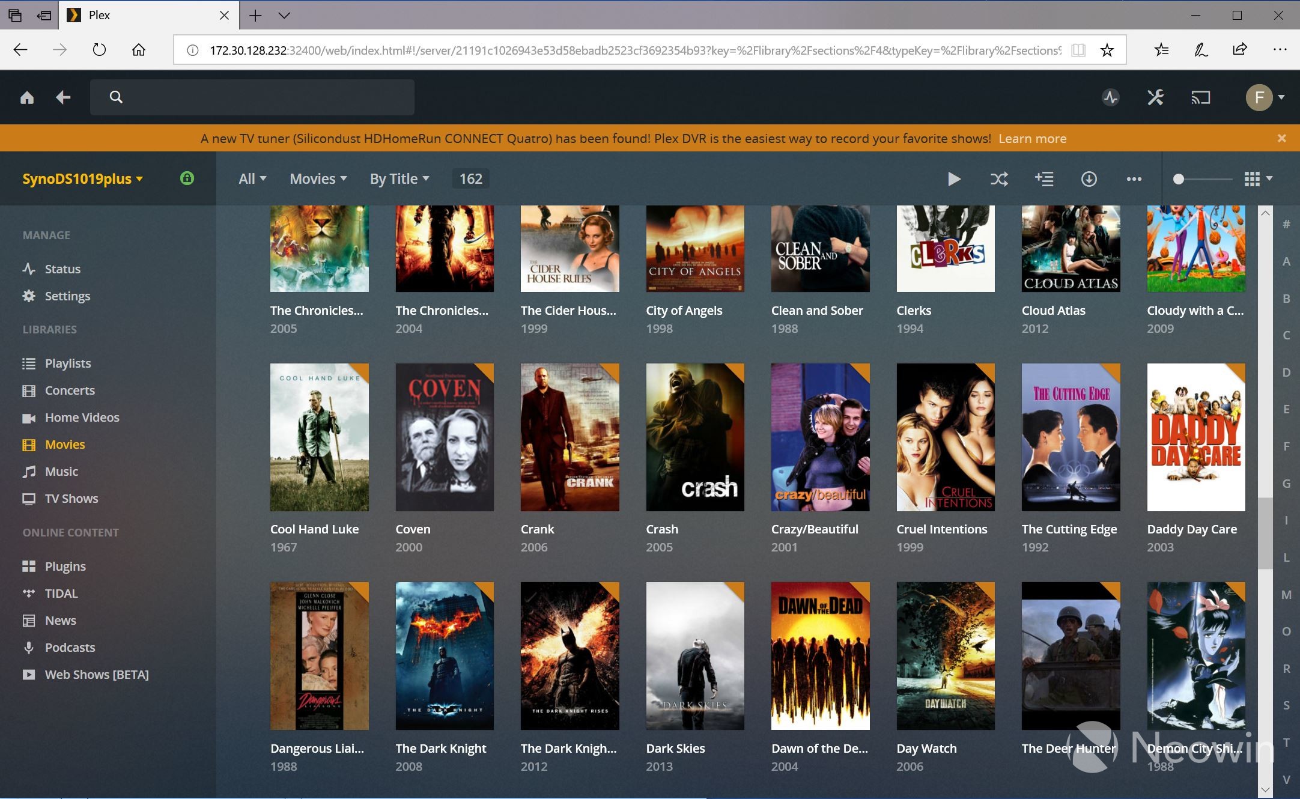The image size is (1300, 799).
Task: Toggle browser reading view icon
Action: click(1078, 50)
